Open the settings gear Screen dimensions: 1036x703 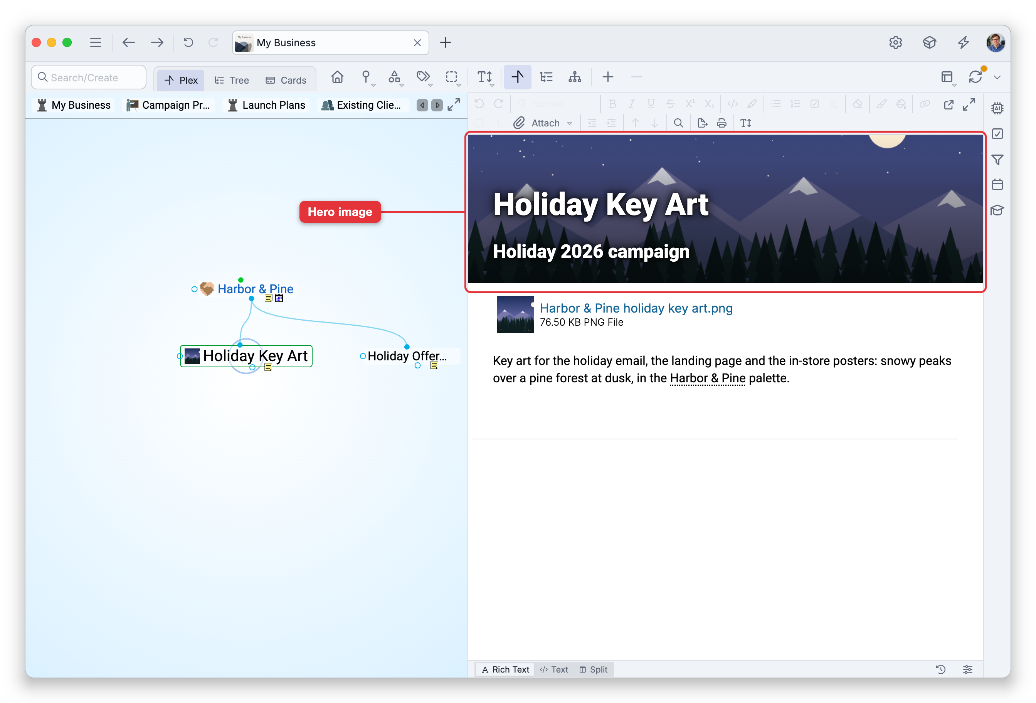(895, 42)
